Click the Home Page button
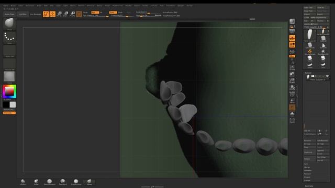The image size is (335, 188). pyautogui.click(x=9, y=14)
